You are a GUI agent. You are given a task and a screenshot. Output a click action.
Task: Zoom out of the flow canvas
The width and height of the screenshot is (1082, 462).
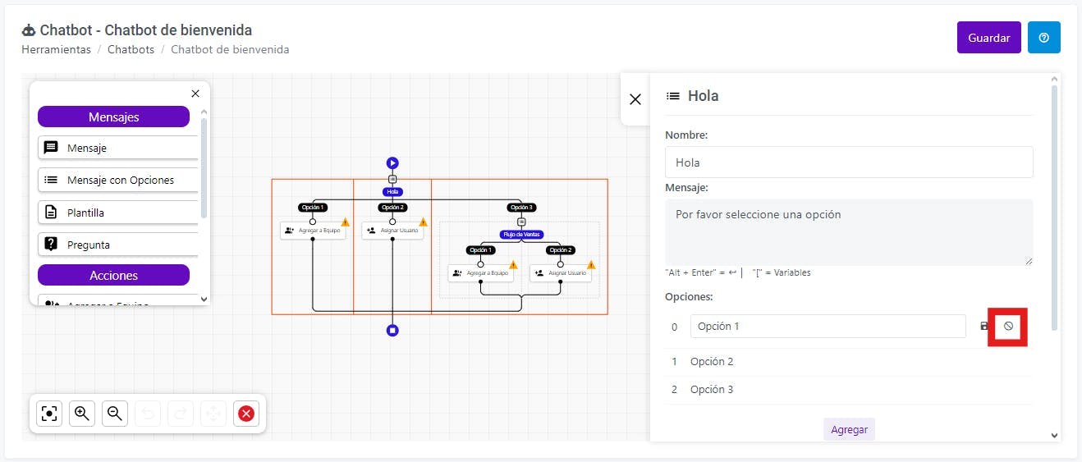coord(115,414)
